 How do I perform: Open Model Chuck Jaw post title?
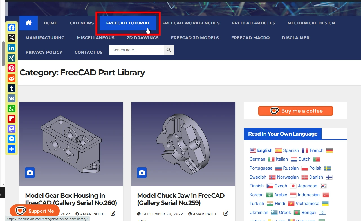[181, 199]
